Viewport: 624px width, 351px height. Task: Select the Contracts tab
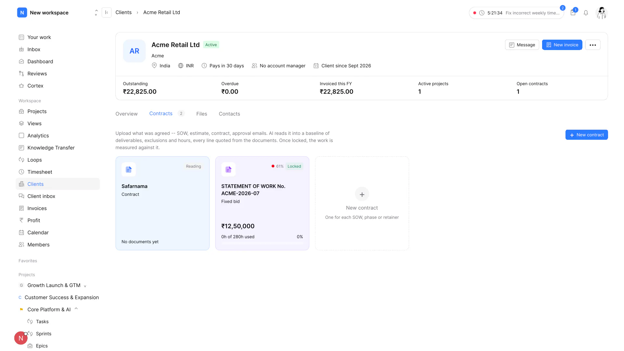167,113
